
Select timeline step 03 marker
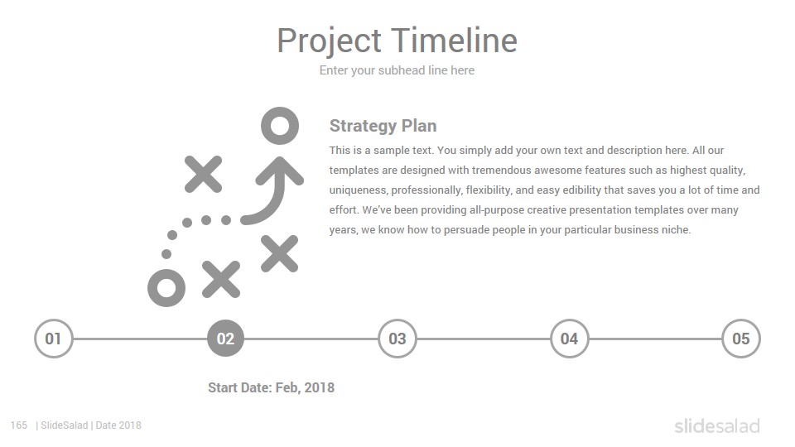(x=397, y=339)
